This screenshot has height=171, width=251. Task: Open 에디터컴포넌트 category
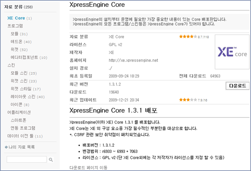click(24, 57)
